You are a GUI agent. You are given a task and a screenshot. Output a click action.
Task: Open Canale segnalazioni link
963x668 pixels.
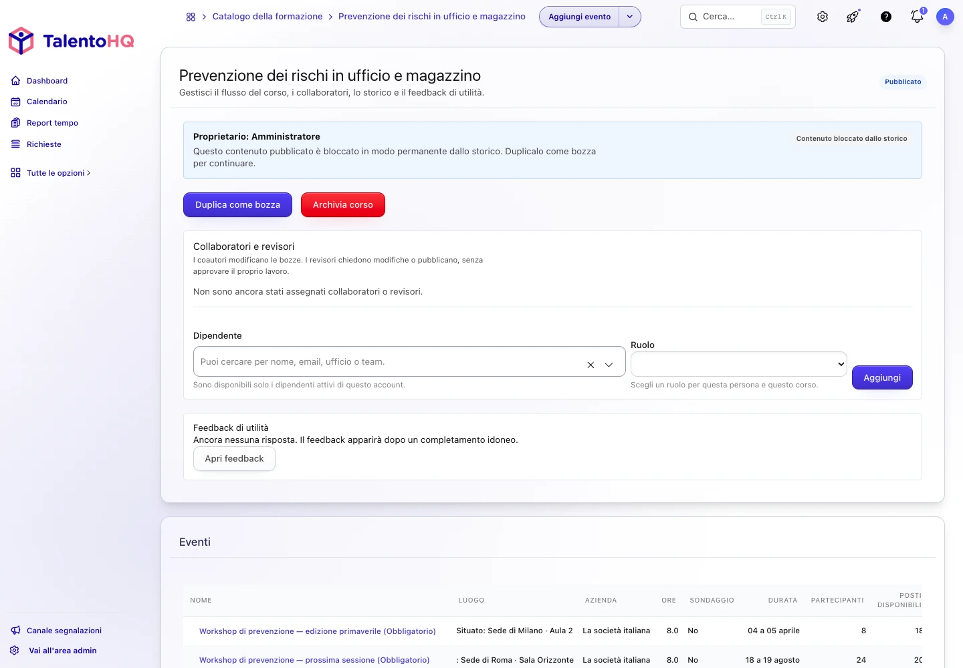point(64,631)
